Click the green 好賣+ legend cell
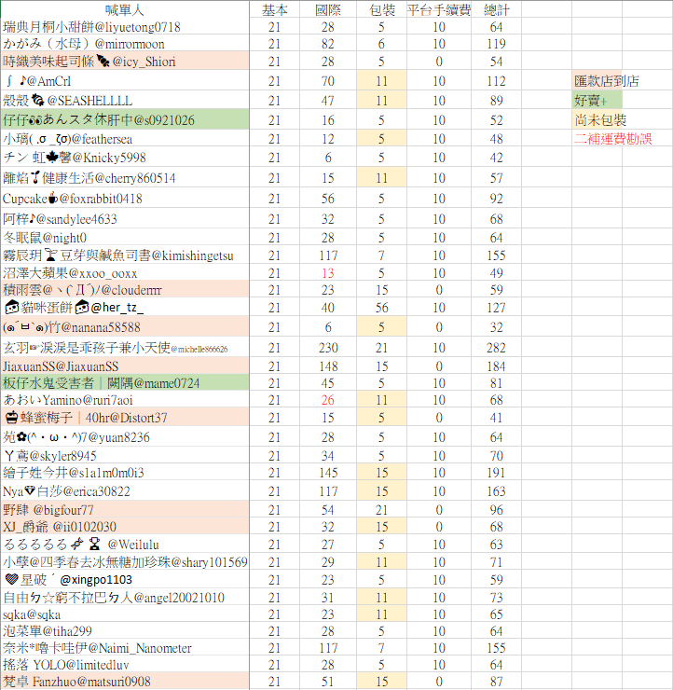This screenshot has width=673, height=690. pos(597,101)
